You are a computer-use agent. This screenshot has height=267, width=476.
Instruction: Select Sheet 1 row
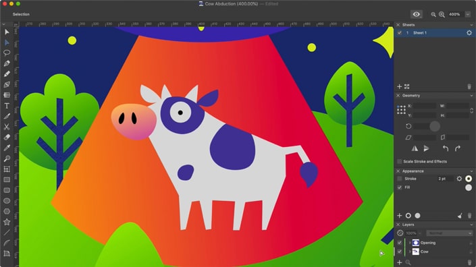435,33
